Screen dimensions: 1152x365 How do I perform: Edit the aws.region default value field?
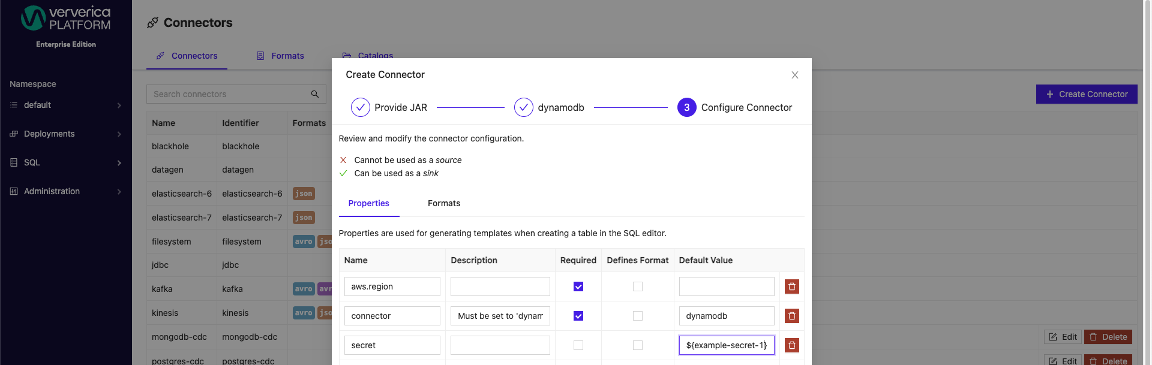click(727, 286)
